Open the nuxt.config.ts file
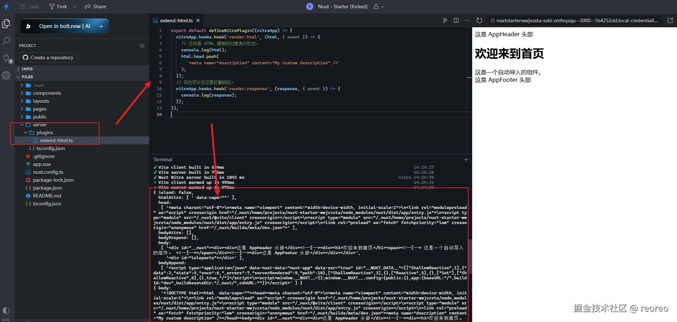This screenshot has height=322, width=677. click(x=82, y=172)
